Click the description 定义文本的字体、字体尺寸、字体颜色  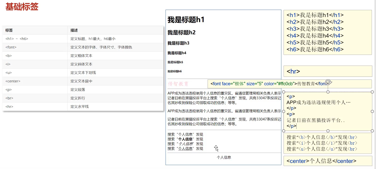click(101, 47)
